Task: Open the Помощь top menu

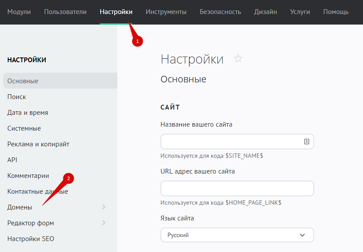Action: point(336,12)
